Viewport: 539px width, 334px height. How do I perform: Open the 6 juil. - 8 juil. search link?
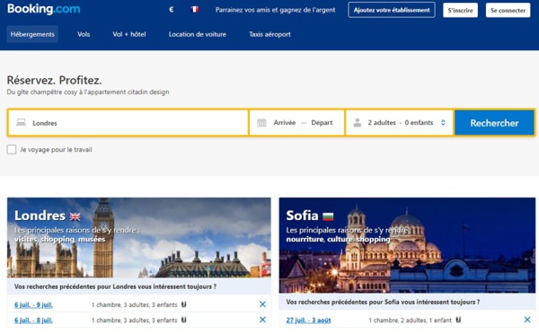pyautogui.click(x=33, y=320)
